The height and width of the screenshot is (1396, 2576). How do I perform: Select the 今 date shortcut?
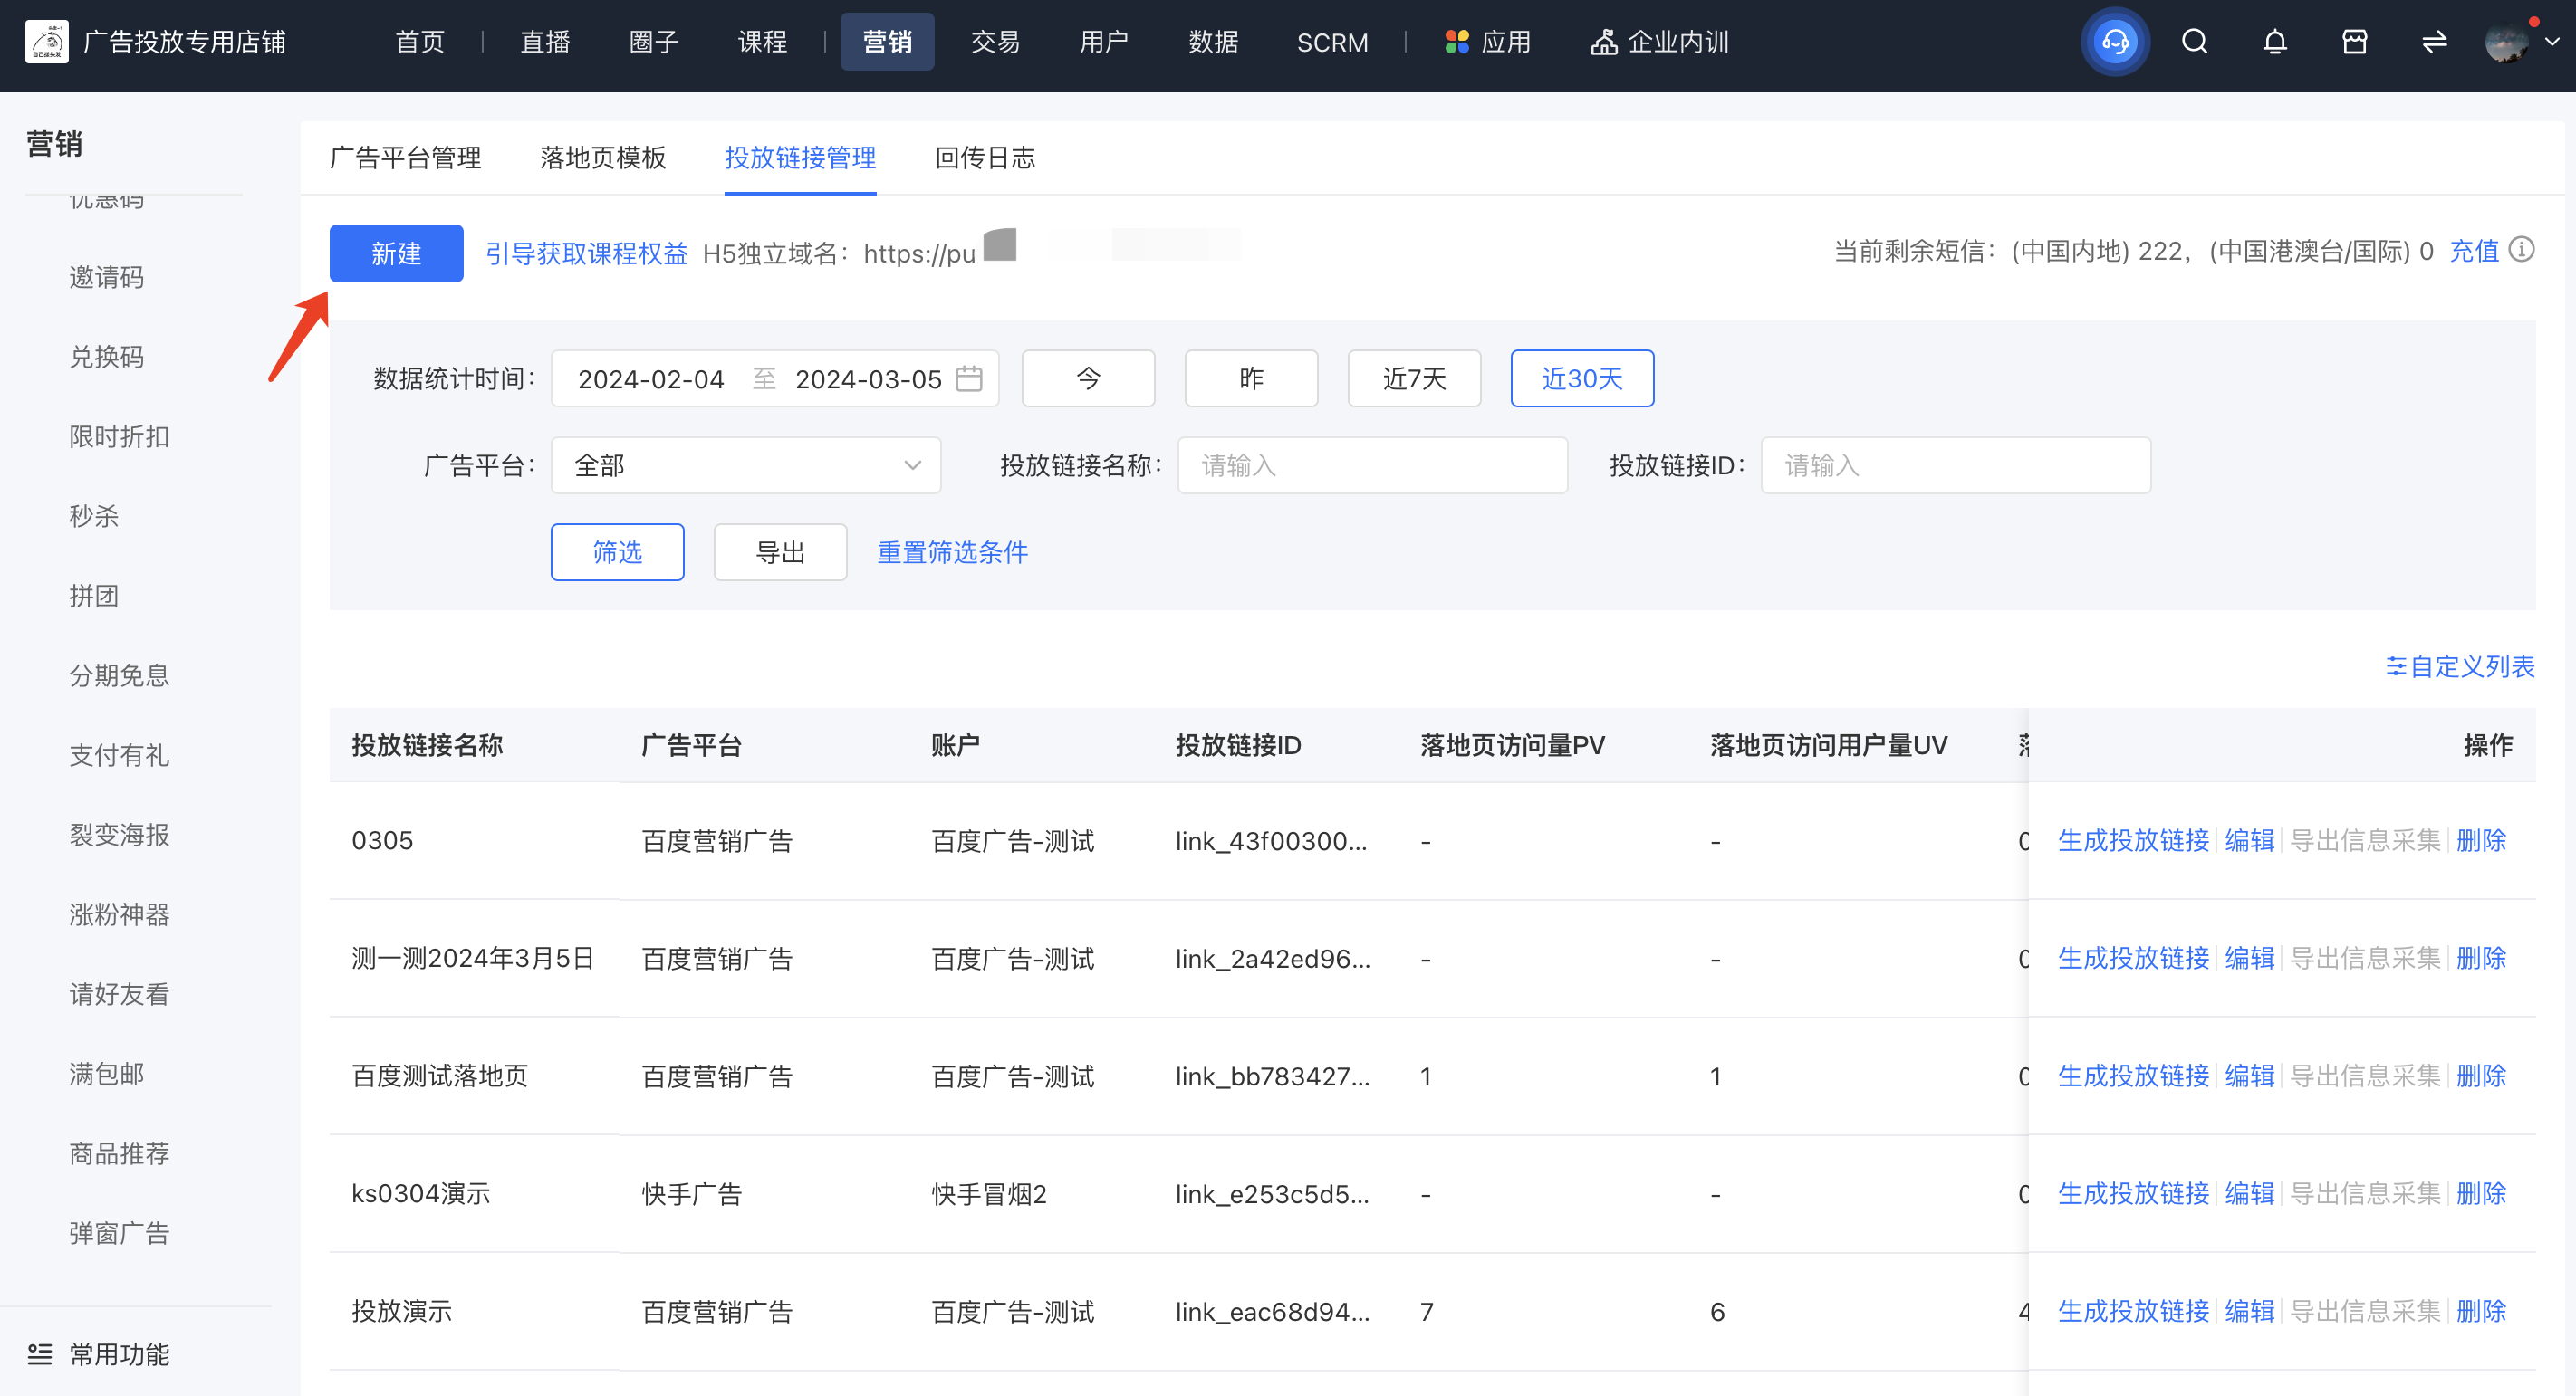[1088, 378]
